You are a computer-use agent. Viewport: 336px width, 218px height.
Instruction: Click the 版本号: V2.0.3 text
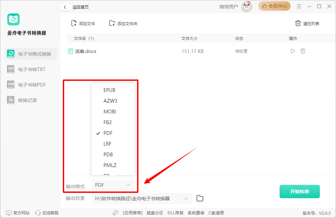[317, 213]
